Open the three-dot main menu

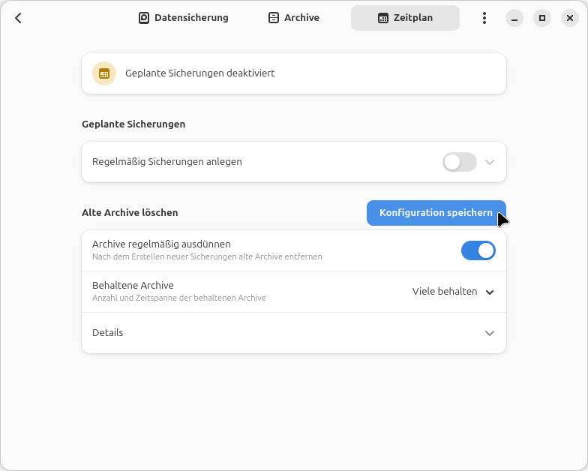click(x=484, y=18)
